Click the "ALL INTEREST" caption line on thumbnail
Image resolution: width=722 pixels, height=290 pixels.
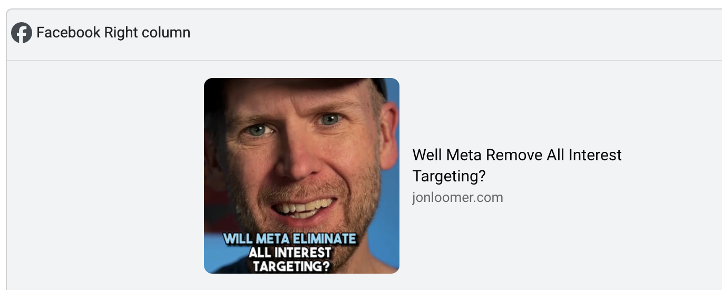290,253
